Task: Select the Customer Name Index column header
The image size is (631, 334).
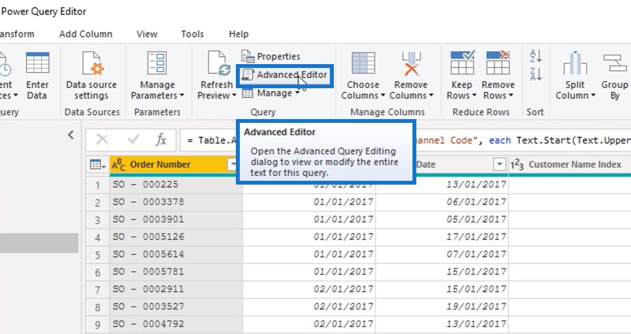Action: (575, 164)
